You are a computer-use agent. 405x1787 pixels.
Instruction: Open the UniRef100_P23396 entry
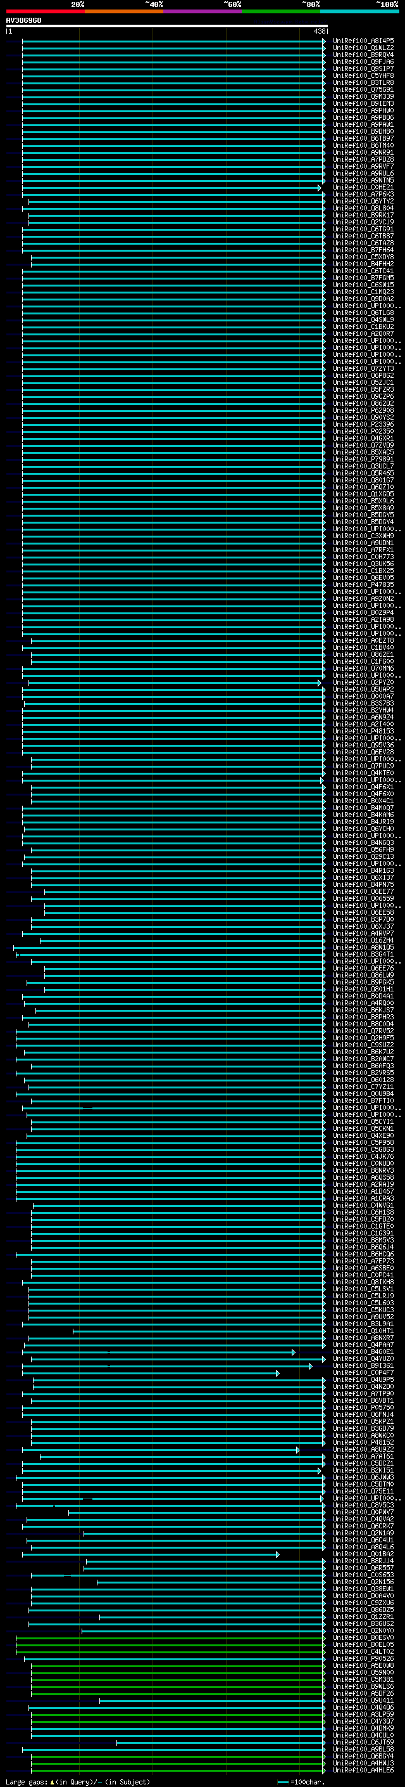coord(363,424)
